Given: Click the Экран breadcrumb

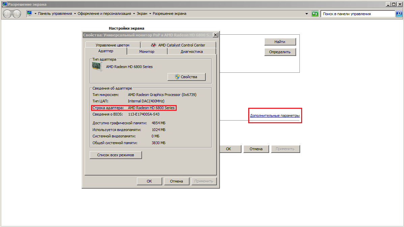Looking at the screenshot, I should point(142,14).
